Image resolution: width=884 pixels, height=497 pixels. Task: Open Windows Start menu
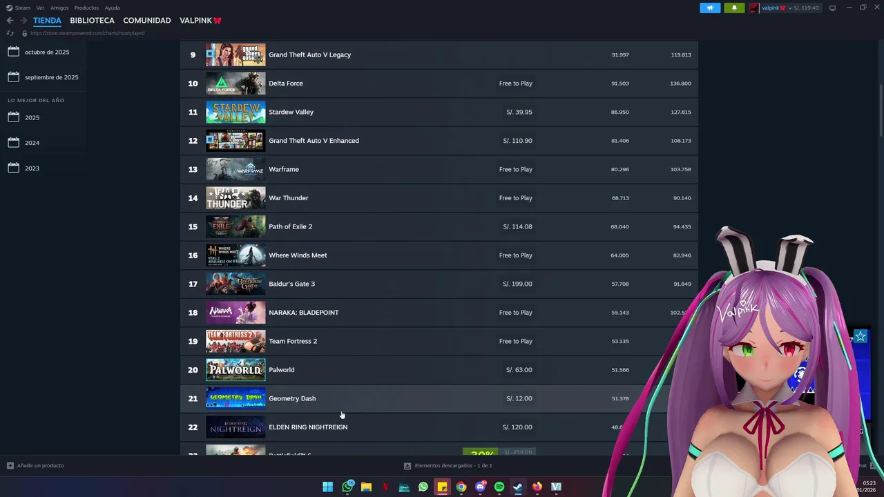pos(328,487)
